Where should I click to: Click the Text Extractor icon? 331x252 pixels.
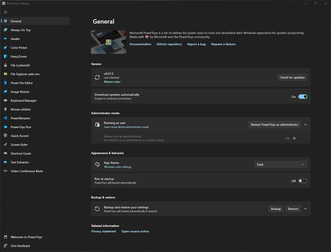point(5,162)
